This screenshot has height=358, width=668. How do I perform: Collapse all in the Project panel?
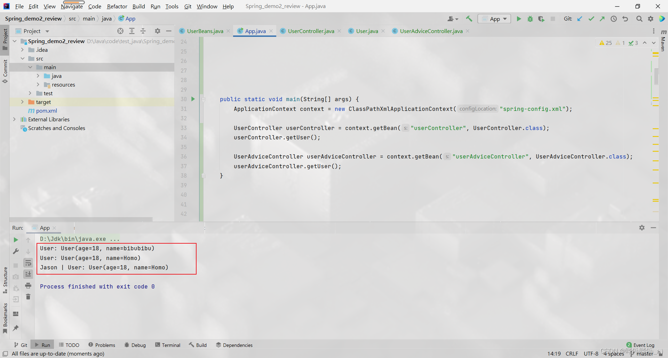[143, 31]
